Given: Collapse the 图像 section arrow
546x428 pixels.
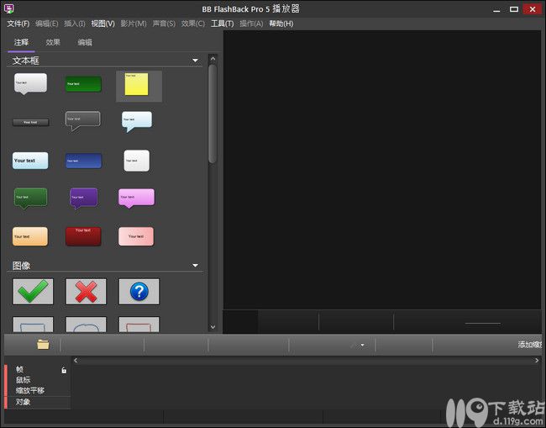Looking at the screenshot, I should click(196, 266).
